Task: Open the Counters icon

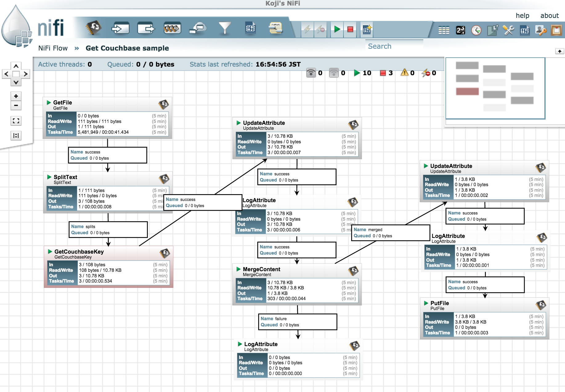Action: click(460, 30)
